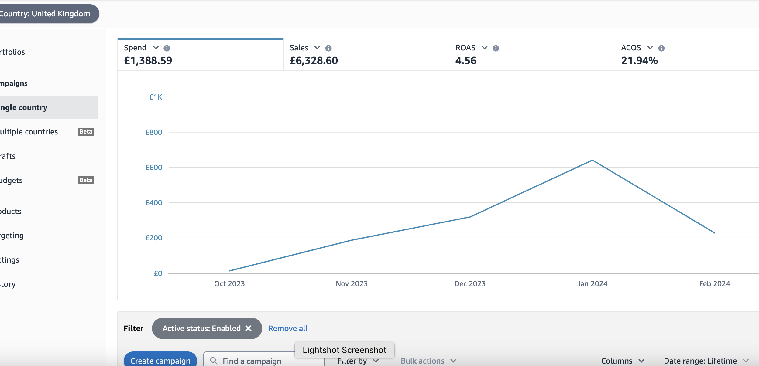Image resolution: width=759 pixels, height=366 pixels.
Task: Click the search magnifier icon
Action: tap(214, 361)
